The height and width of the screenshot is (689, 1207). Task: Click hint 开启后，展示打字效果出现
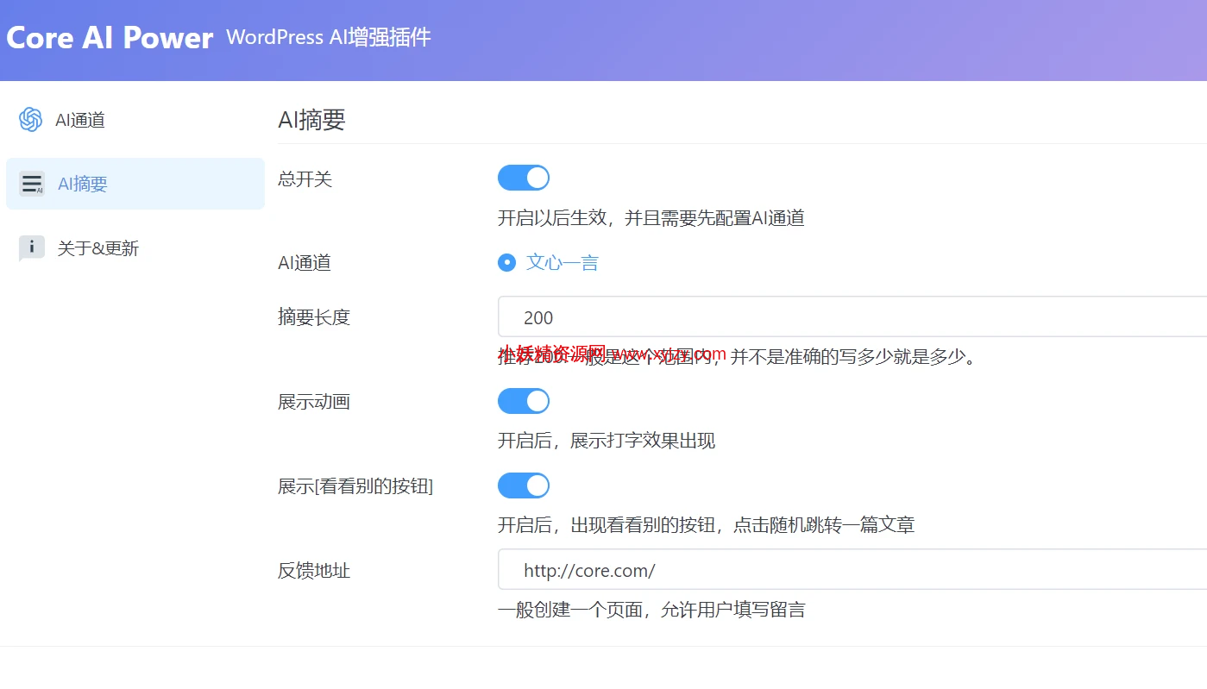click(607, 442)
